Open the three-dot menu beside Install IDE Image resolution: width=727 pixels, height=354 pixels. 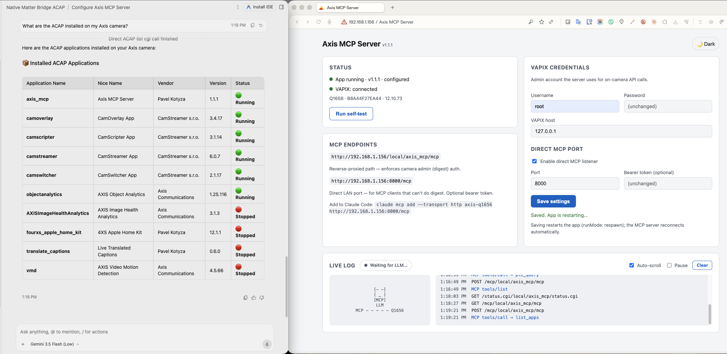[x=238, y=7]
